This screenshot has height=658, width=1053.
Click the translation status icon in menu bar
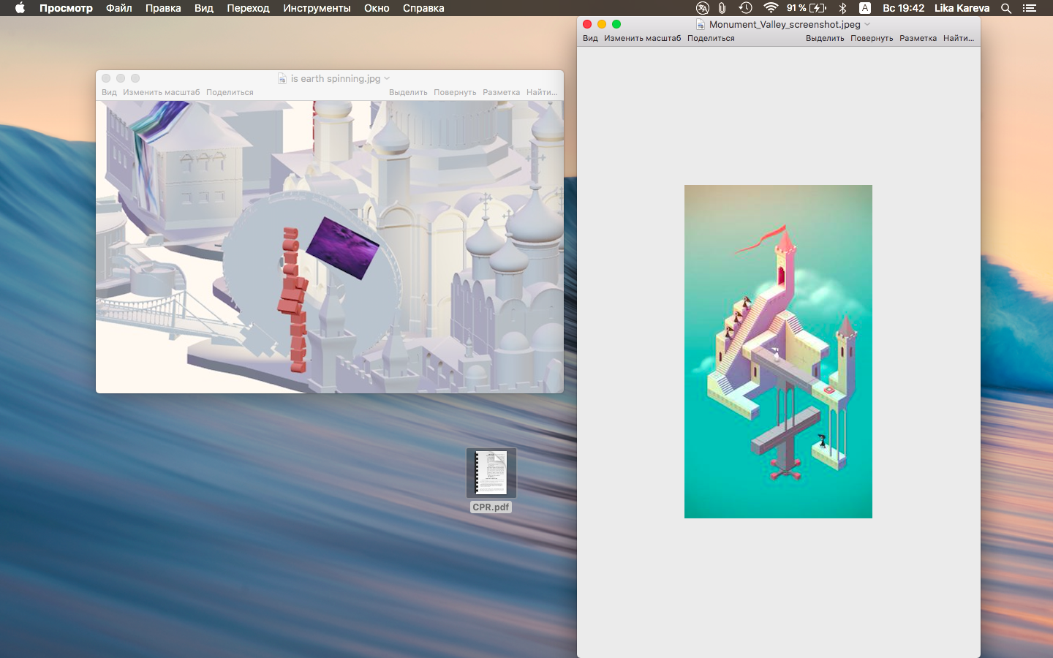pos(703,8)
